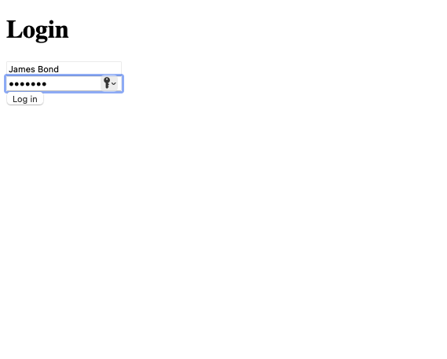Expand the chevron beside the key icon
This screenshot has width=447, height=359.
pos(114,83)
